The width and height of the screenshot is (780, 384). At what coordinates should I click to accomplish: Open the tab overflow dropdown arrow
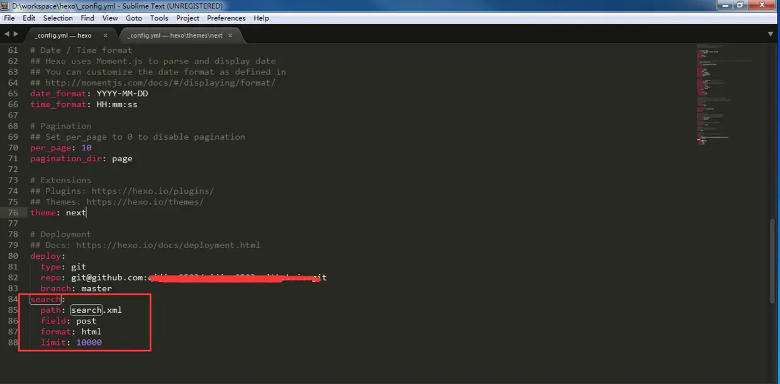tap(771, 35)
